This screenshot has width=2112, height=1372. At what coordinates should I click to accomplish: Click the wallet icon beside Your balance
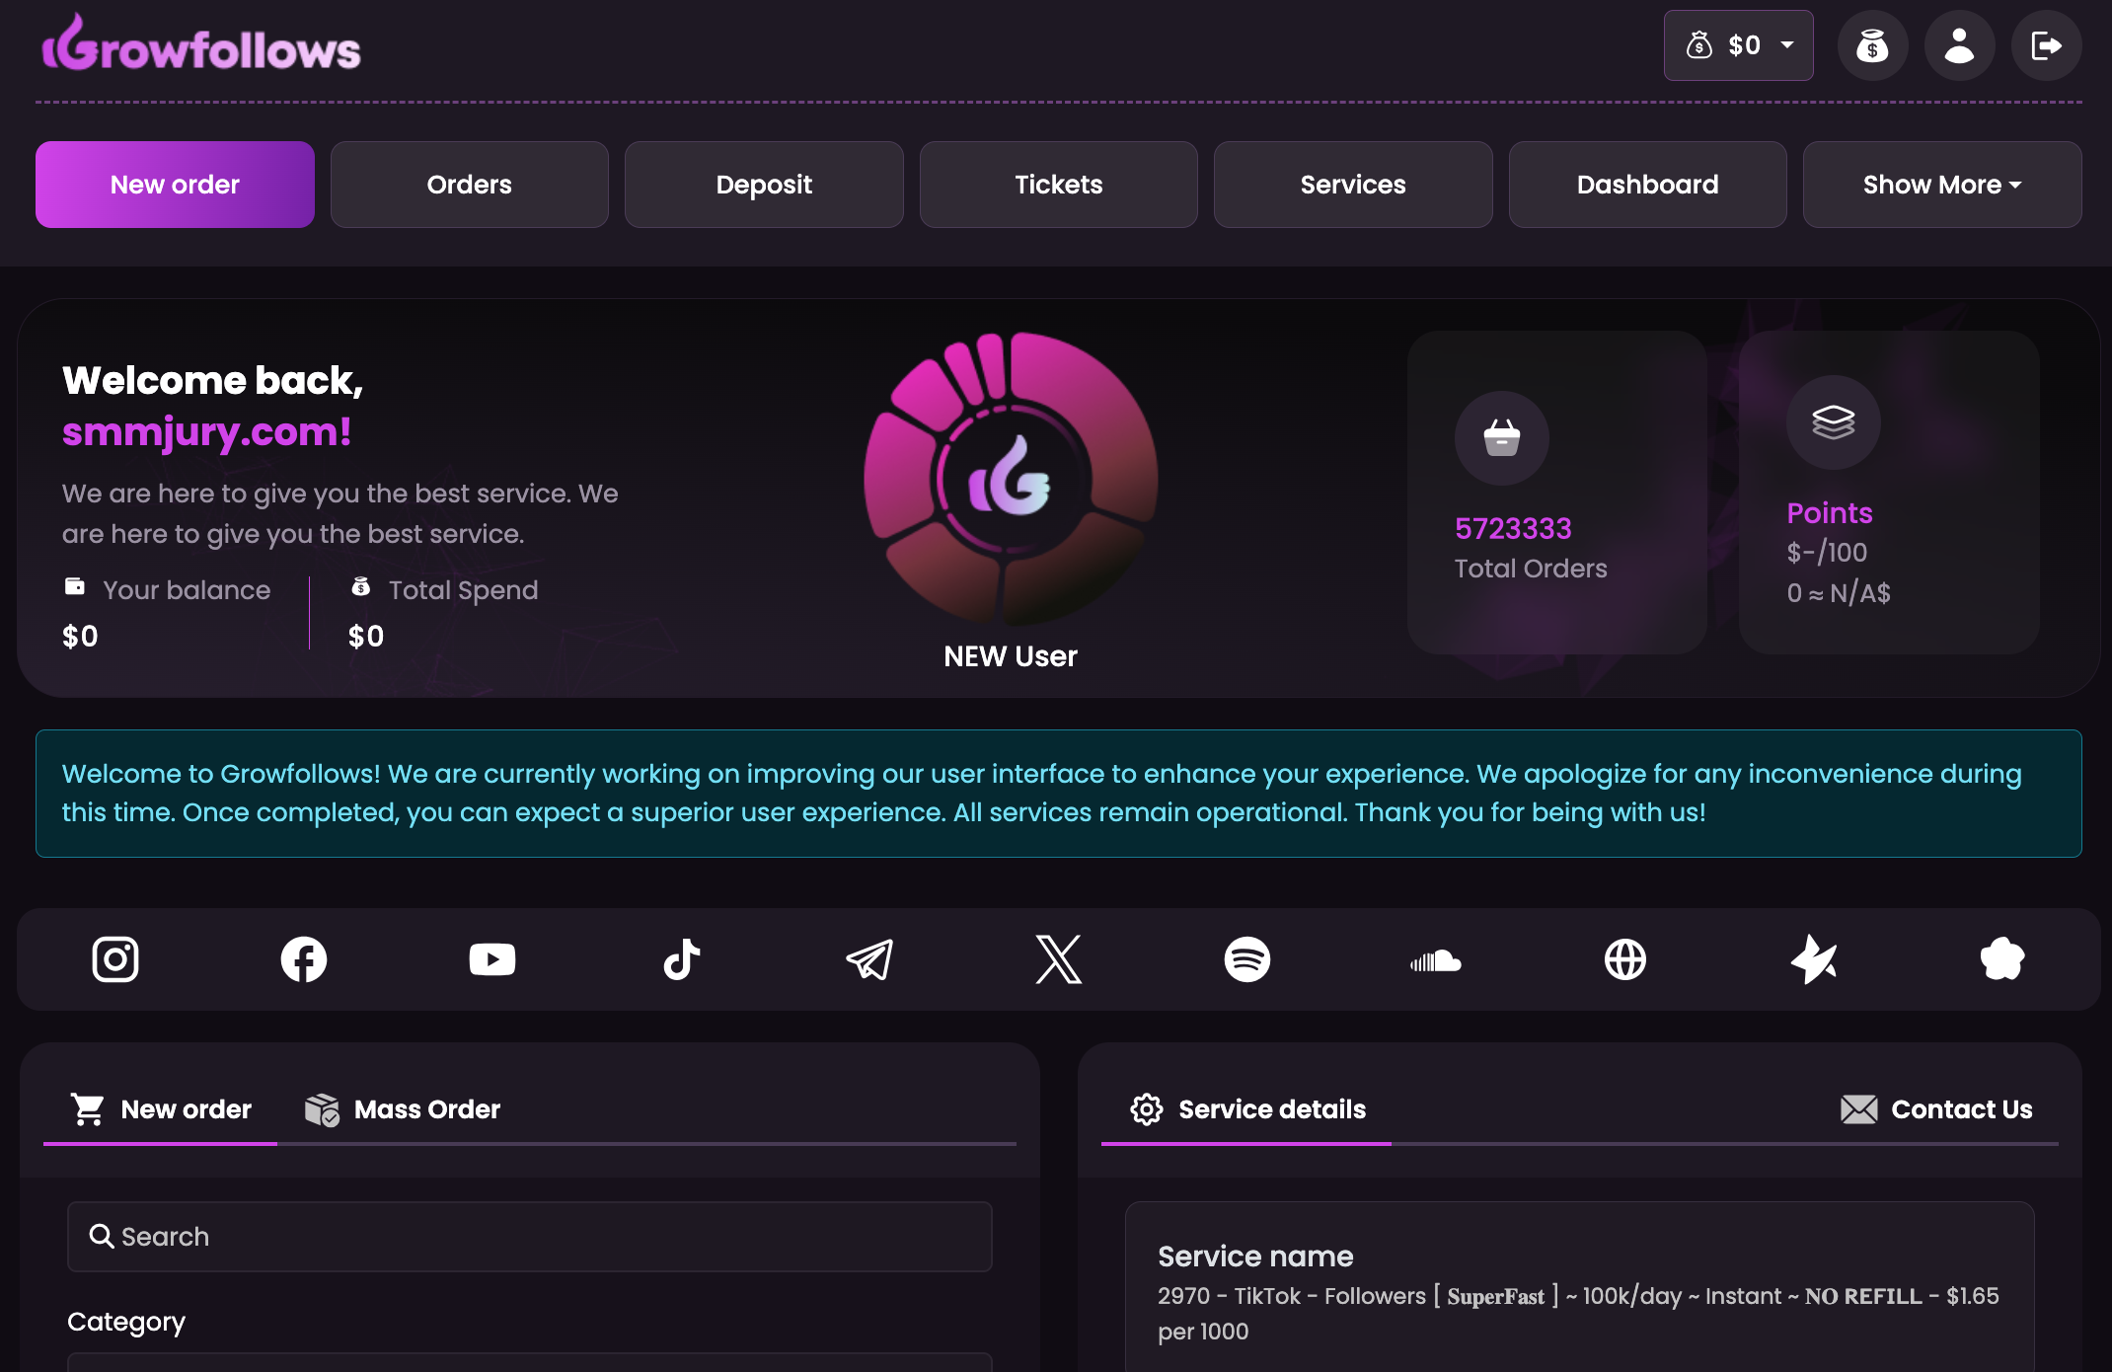tap(75, 586)
